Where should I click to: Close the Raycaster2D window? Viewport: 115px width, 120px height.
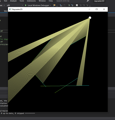pyautogui.click(x=104, y=9)
